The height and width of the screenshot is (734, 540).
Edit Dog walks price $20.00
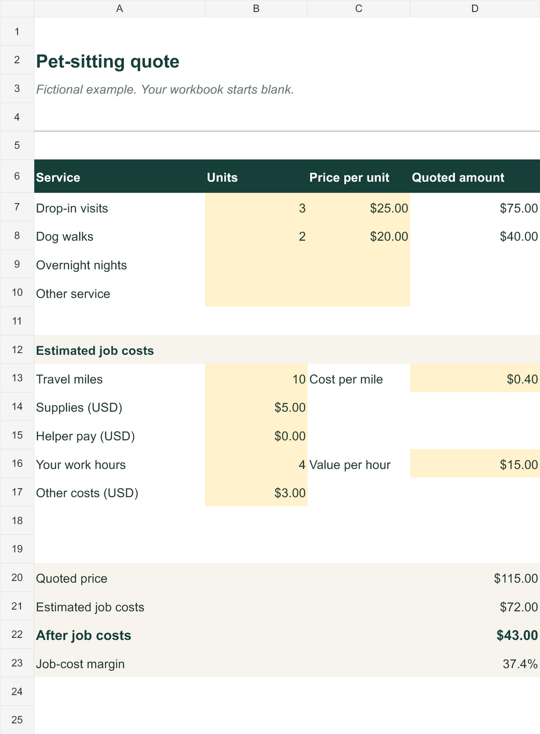click(359, 235)
